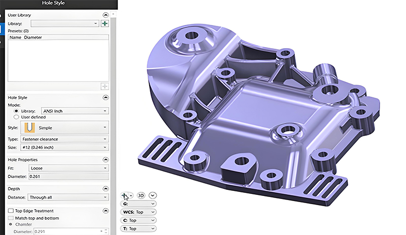This screenshot has height=235, width=406.
Task: Open the T: Top plane selector
Action: point(139,229)
